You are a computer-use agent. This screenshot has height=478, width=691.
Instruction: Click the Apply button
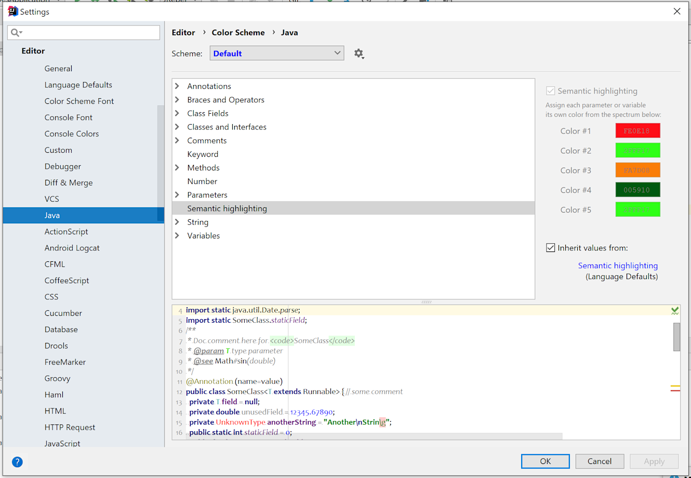(x=654, y=461)
